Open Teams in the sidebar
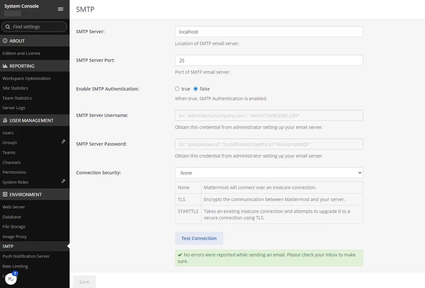Viewport: 425px width, 288px height. [x=9, y=152]
